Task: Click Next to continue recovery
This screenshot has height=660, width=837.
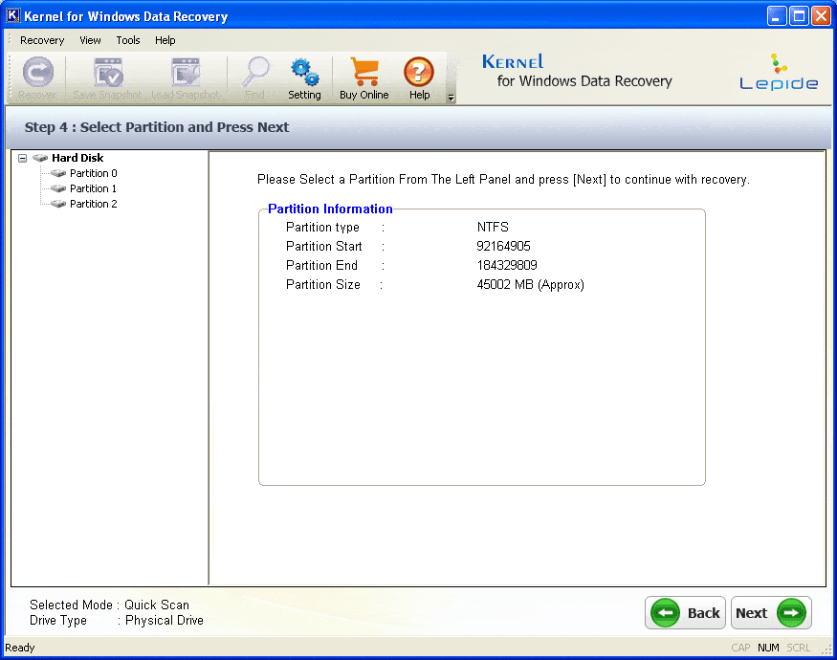Action: tap(771, 612)
